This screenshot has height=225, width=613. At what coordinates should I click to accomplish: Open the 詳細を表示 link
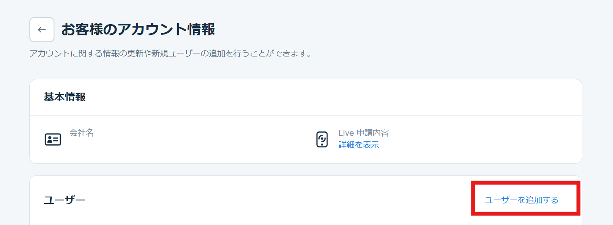coord(359,145)
